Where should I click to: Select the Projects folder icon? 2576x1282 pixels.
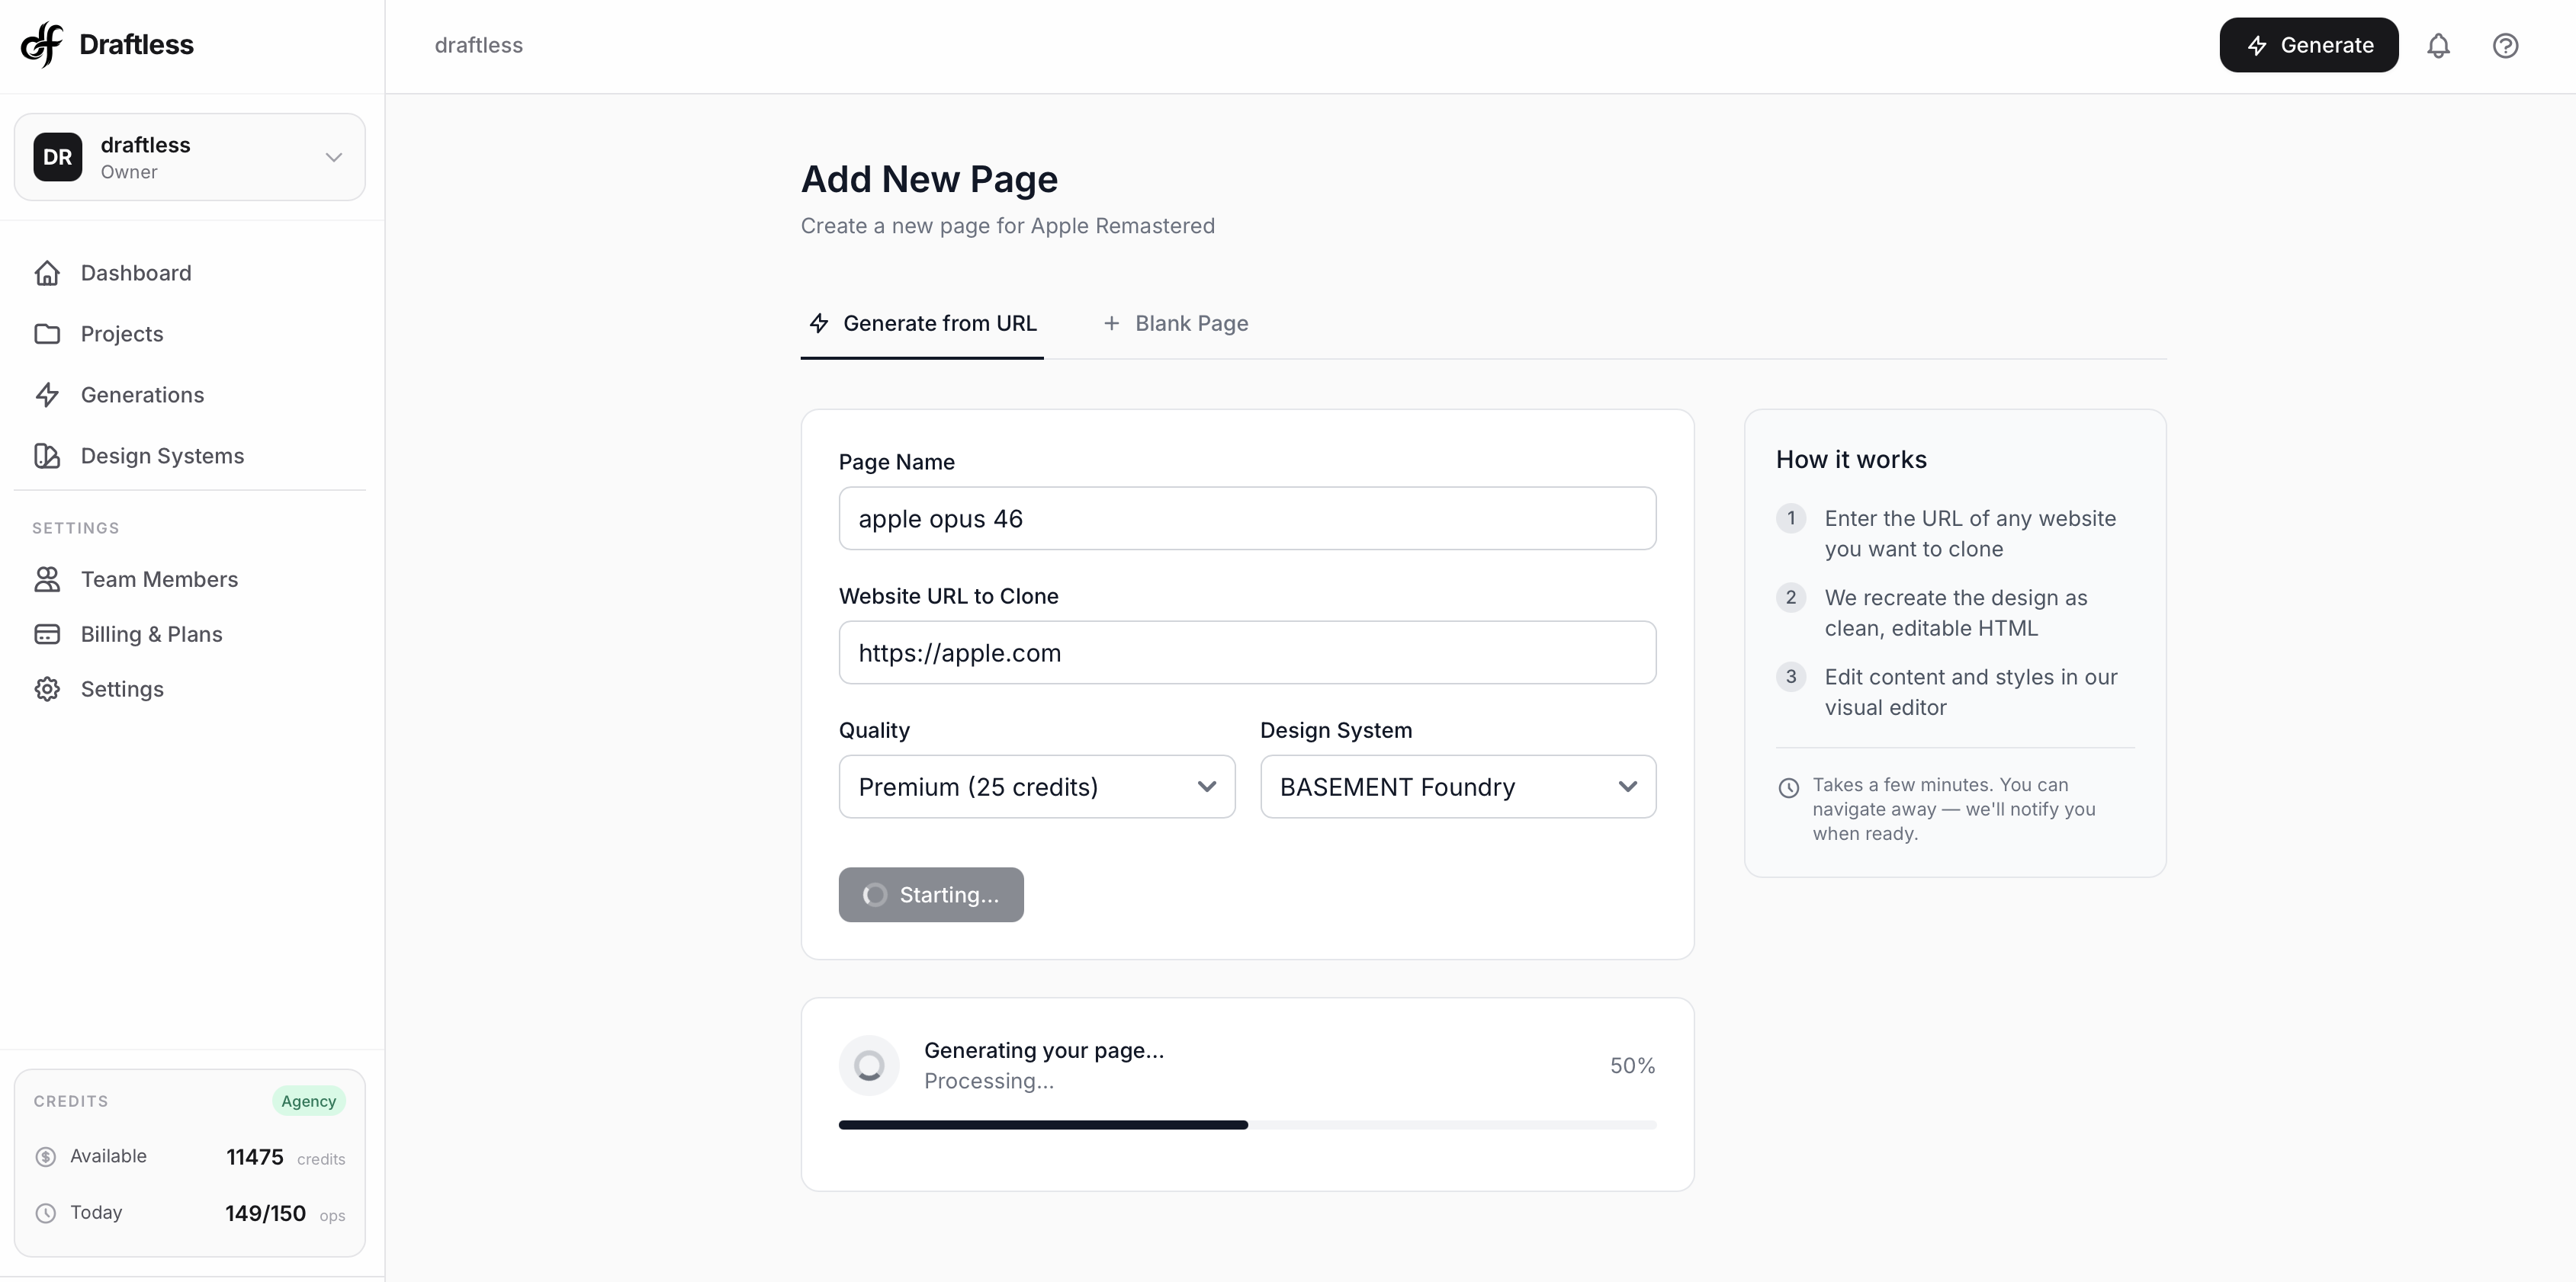48,334
